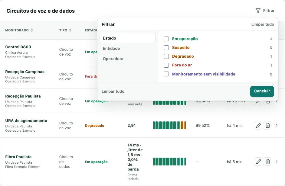Click the Filtrar panel title
285x186 pixels.
(x=108, y=24)
